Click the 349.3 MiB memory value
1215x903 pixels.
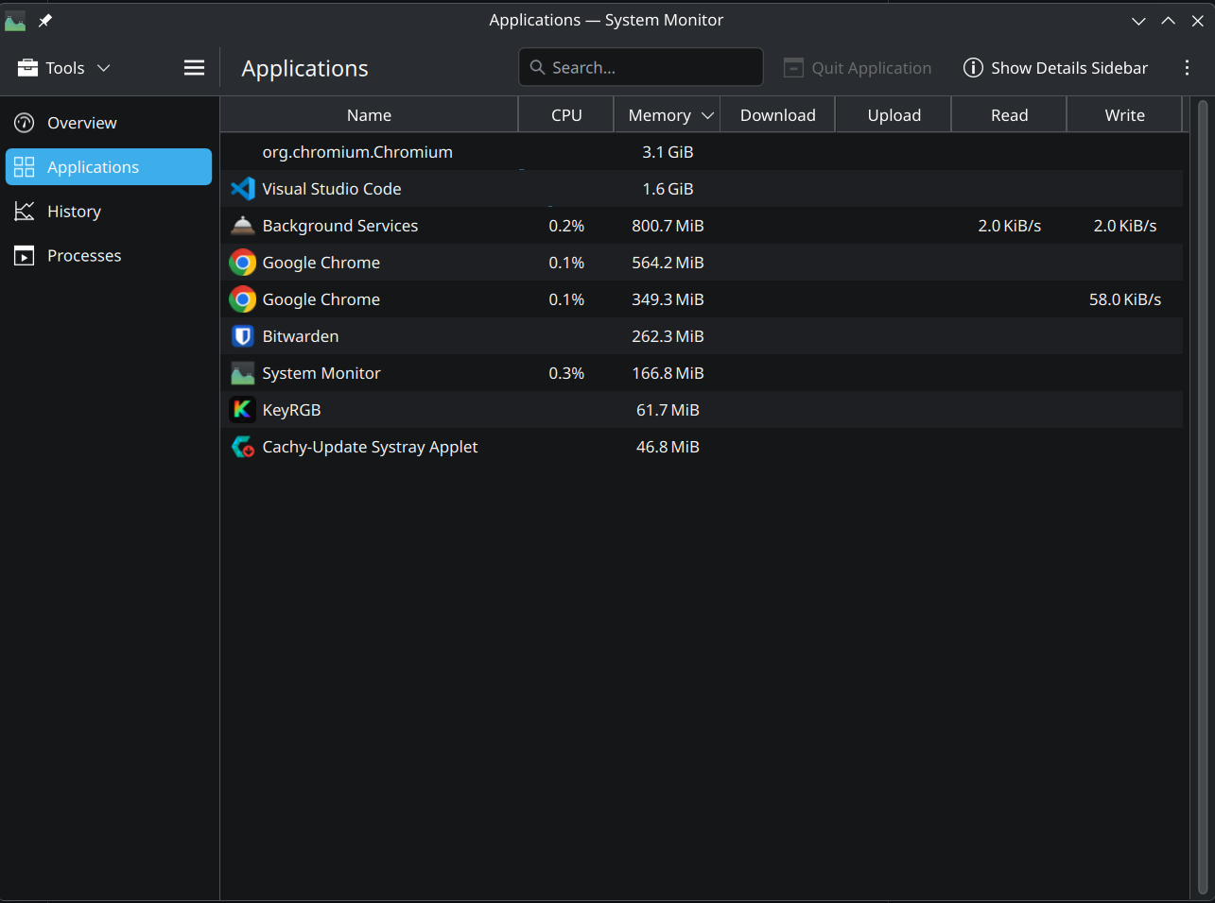pyautogui.click(x=668, y=299)
